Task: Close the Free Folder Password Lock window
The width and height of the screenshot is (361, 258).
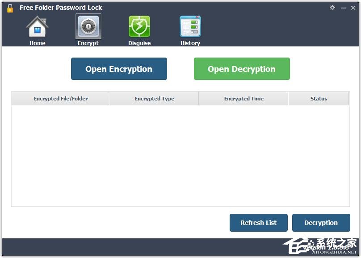Action: tap(353, 8)
